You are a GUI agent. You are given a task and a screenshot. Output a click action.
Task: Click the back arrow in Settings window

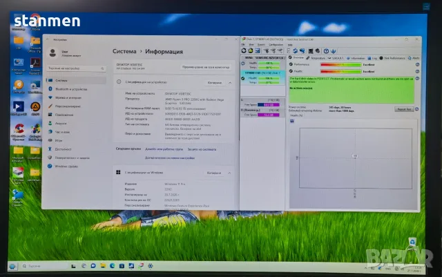coord(48,39)
